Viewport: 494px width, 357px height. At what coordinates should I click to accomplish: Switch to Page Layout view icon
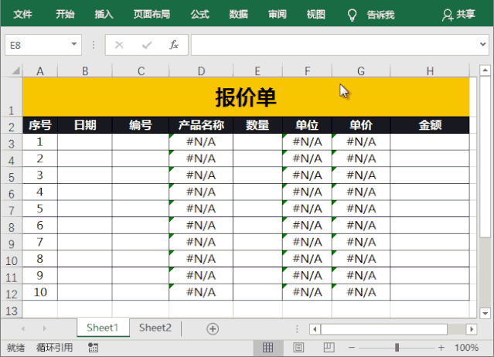coord(298,348)
